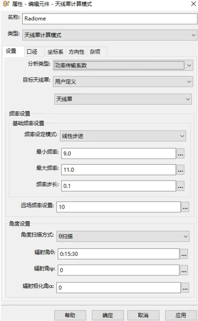
Task: Expand the 类型 dropdown at top
Action: tap(110, 35)
